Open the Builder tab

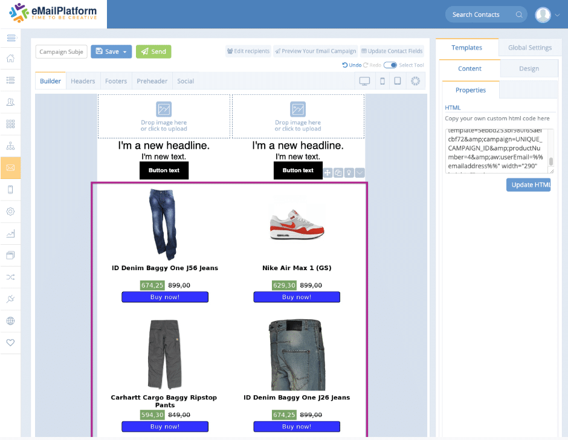pyautogui.click(x=50, y=81)
